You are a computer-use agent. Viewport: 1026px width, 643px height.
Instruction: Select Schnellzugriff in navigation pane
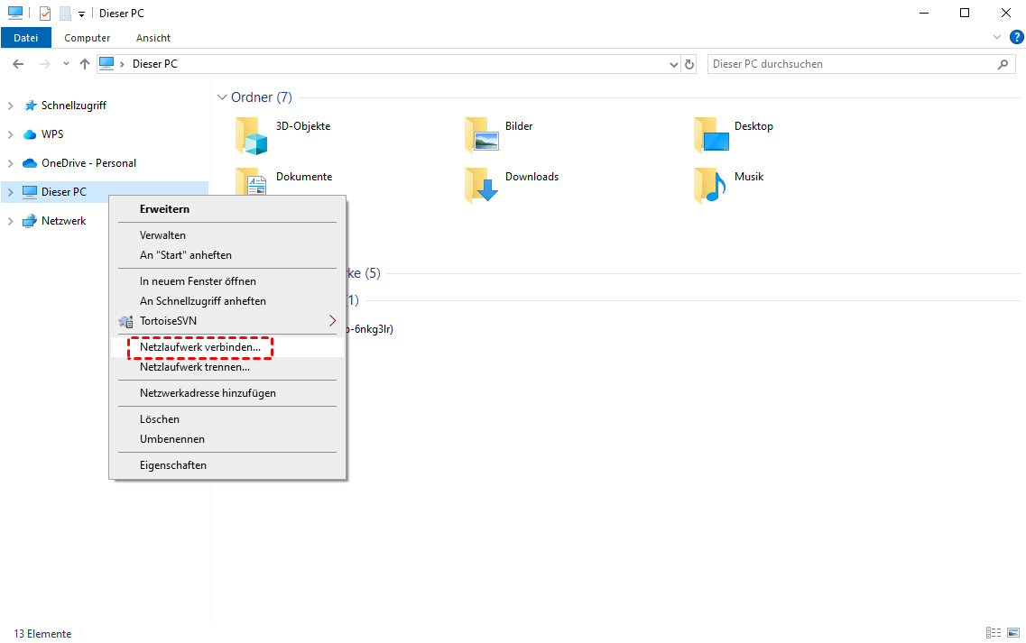pos(73,106)
